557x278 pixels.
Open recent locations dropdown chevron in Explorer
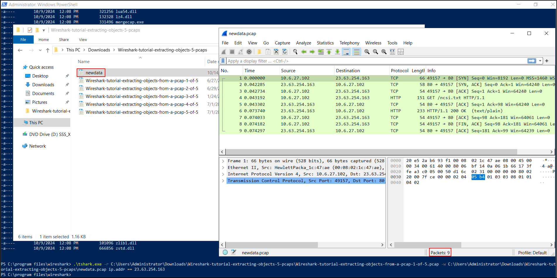40,50
